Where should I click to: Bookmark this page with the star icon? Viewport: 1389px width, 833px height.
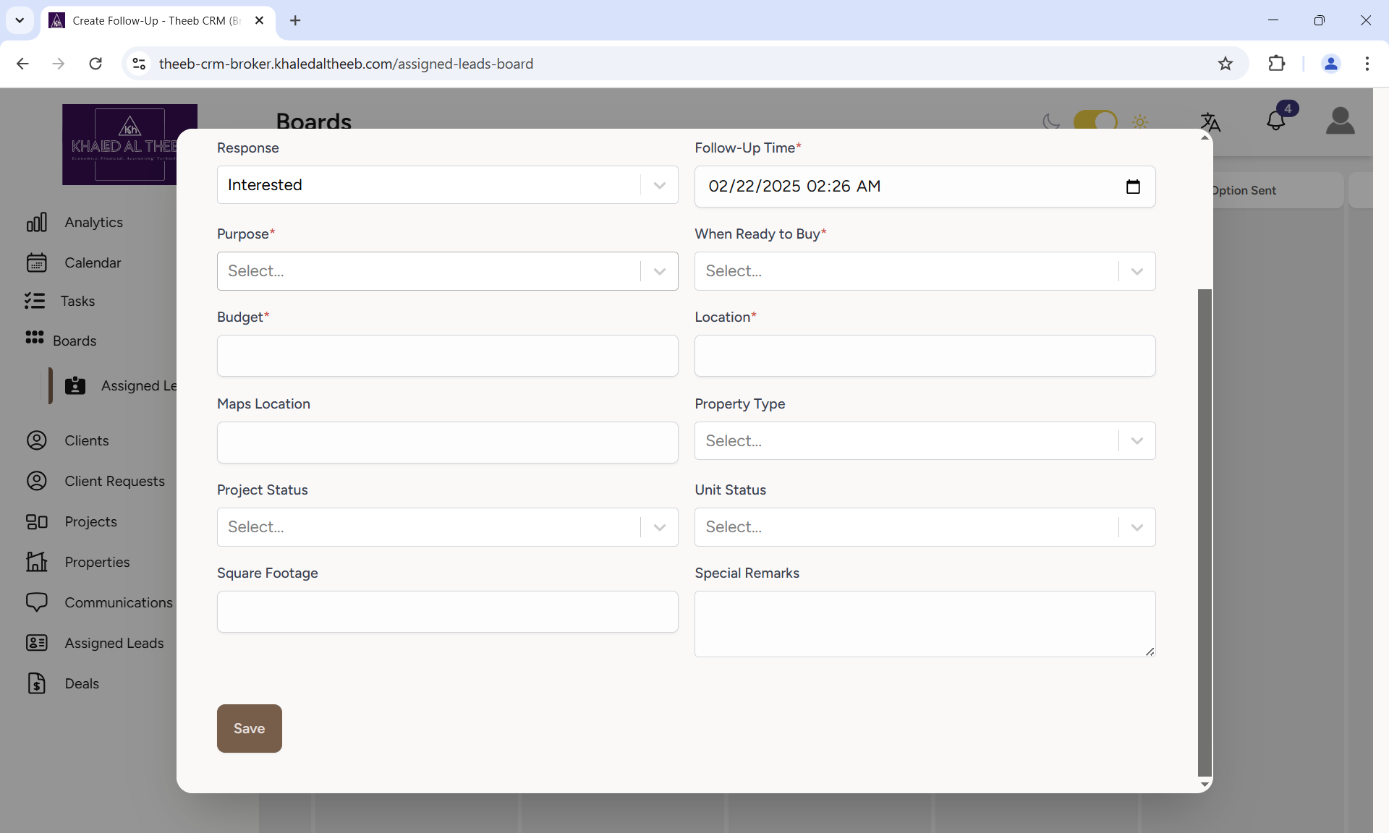point(1225,64)
